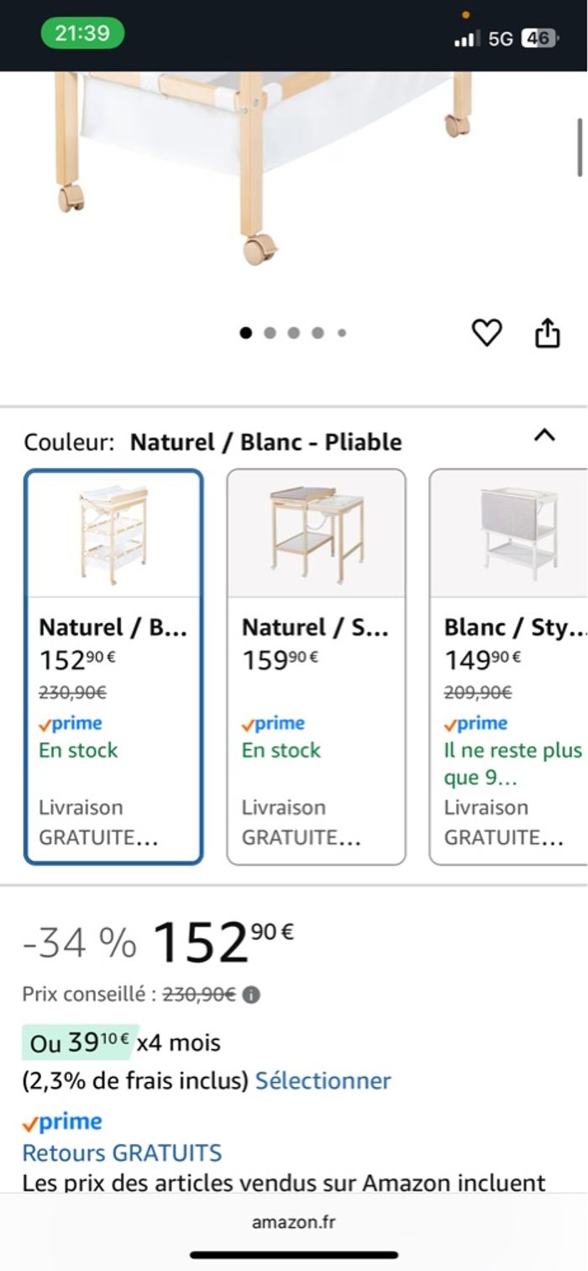This screenshot has width=588, height=1271.
Task: Collapse the Couleur section chevron
Action: (x=545, y=435)
